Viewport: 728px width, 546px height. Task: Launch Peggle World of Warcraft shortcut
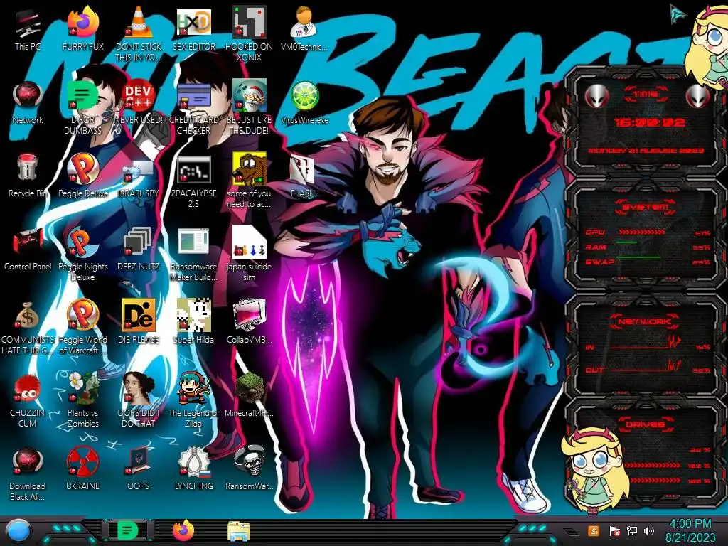(x=83, y=328)
